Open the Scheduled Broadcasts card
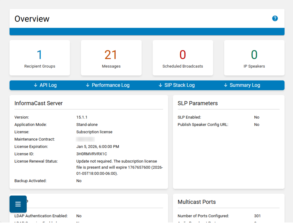The width and height of the screenshot is (293, 223). (x=183, y=58)
